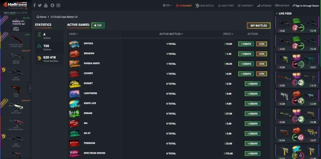Sign in through Steam
Screen dimensions: 321x159
pyautogui.click(x=306, y=6)
